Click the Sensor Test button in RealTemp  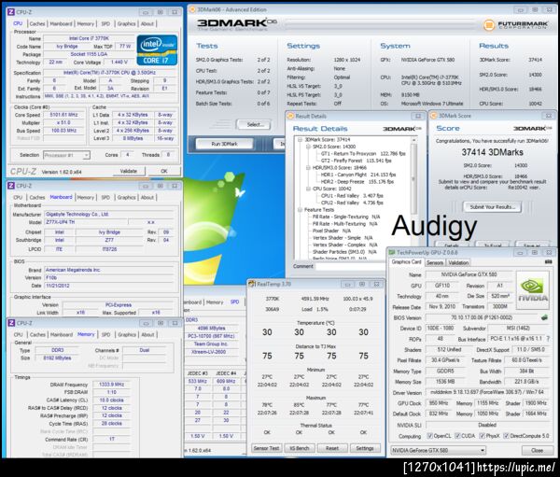[x=266, y=448]
